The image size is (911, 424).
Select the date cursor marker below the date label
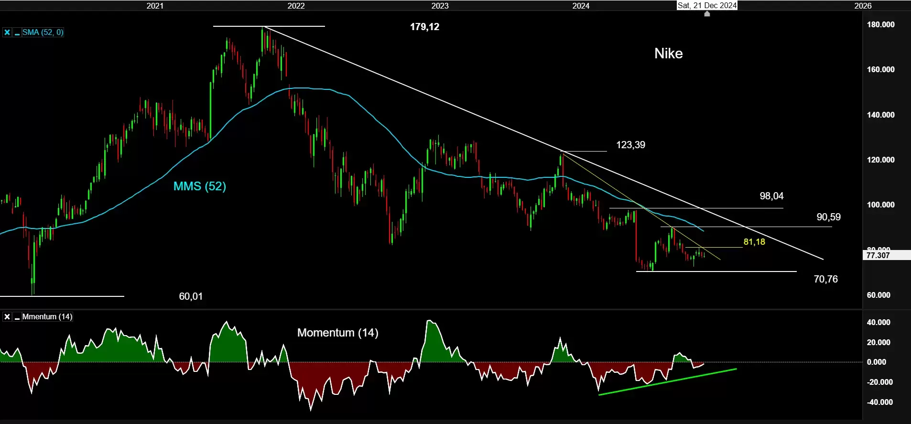[x=707, y=14]
